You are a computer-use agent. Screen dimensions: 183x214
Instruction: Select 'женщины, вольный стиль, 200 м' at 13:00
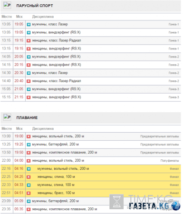58,136
